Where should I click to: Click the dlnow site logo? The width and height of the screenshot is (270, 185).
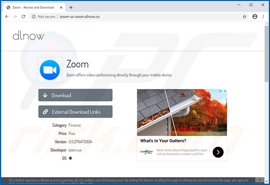tap(28, 35)
